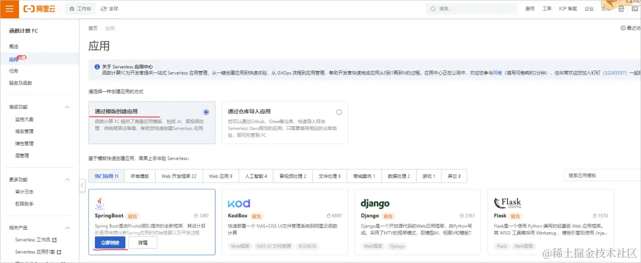
Task: Open the 企业 menu
Action: click(x=589, y=8)
